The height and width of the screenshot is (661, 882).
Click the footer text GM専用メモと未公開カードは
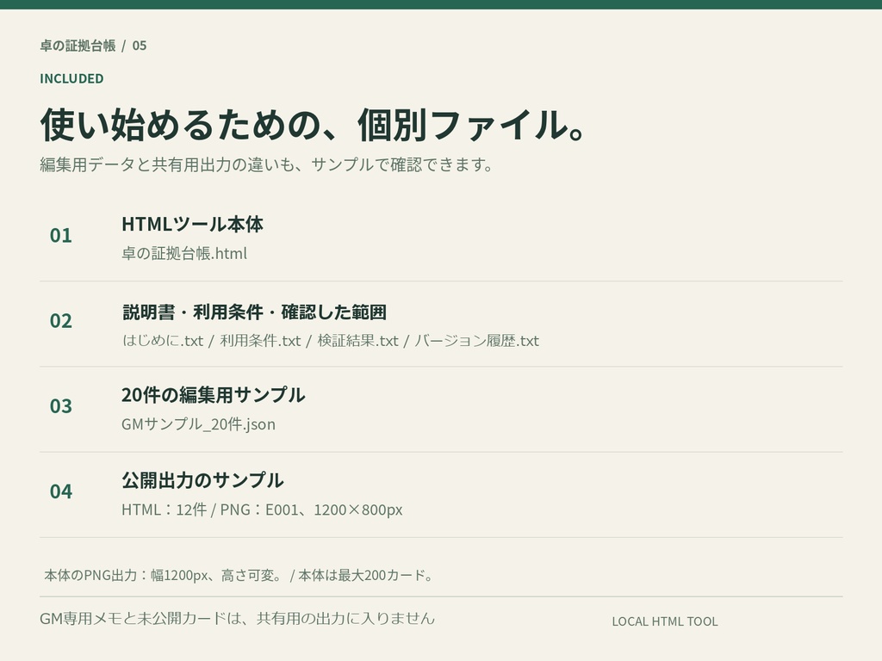tap(238, 618)
